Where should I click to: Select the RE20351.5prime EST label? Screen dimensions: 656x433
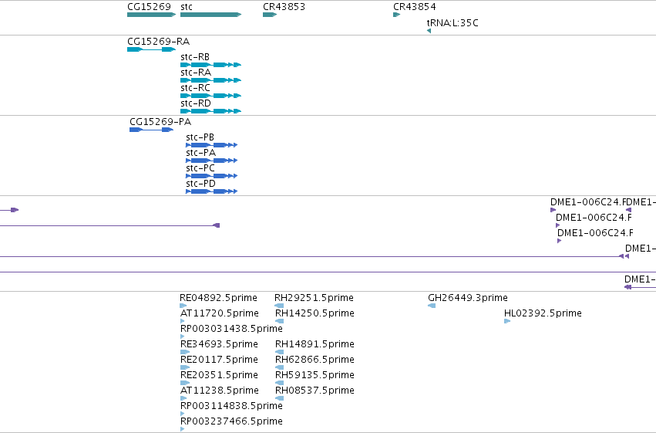(219, 375)
